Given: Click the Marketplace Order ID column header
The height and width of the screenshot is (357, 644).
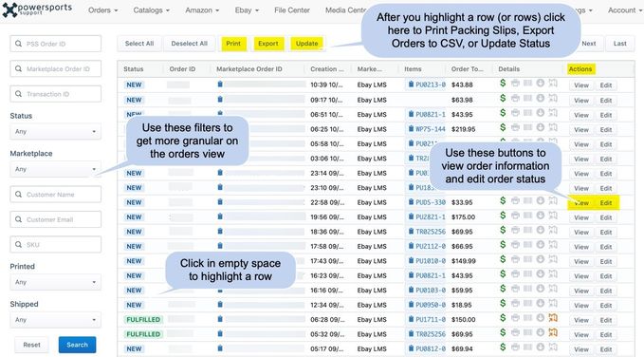Looking at the screenshot, I should pyautogui.click(x=249, y=69).
